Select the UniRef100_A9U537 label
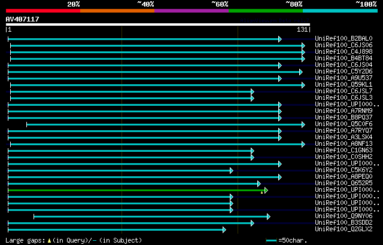The image size is (383, 245). click(344, 78)
